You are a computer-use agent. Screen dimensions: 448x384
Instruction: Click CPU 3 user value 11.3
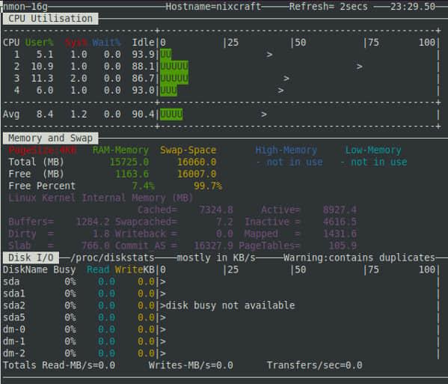tap(42, 79)
